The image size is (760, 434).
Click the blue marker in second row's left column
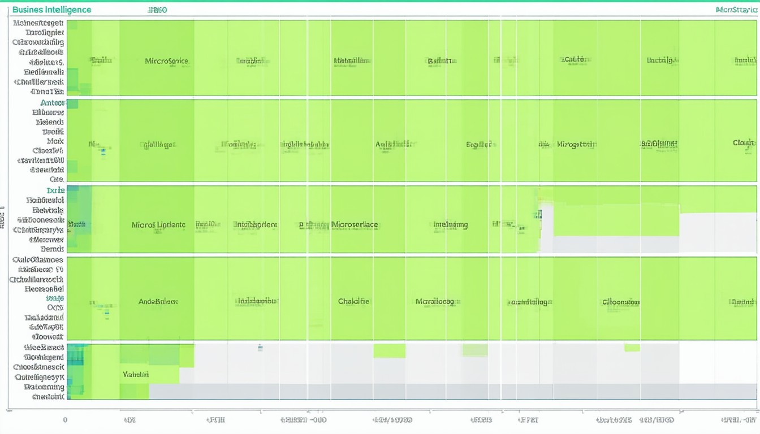(103, 151)
